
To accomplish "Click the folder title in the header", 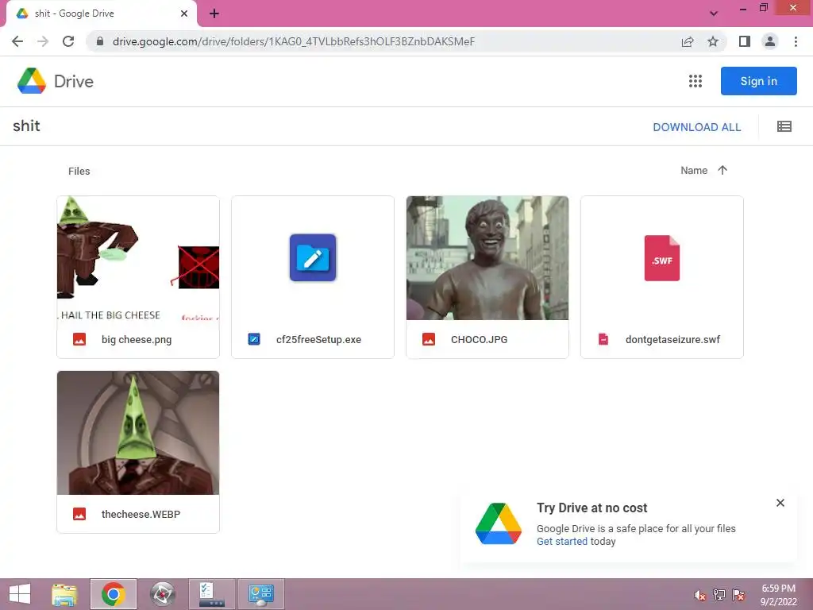I will pos(26,126).
